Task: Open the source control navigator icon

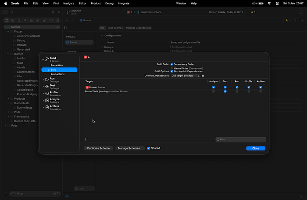Action: pyautogui.click(x=13, y=20)
